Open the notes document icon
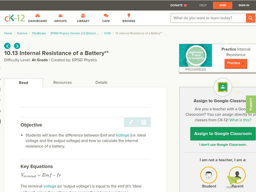Viewport: 256px width, 192px height. 143,122
